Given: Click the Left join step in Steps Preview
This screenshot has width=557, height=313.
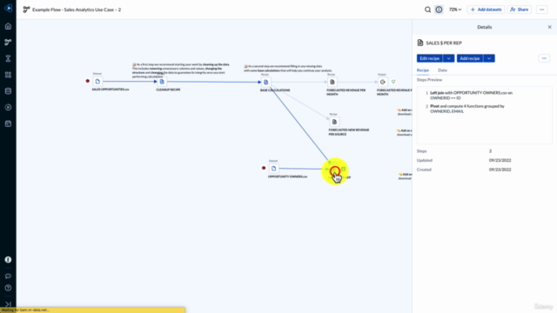Looking at the screenshot, I should click(471, 95).
